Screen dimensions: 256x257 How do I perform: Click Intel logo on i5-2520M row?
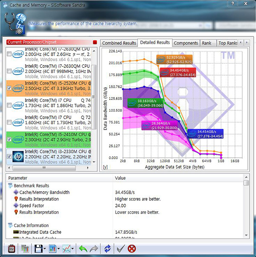click(18, 88)
